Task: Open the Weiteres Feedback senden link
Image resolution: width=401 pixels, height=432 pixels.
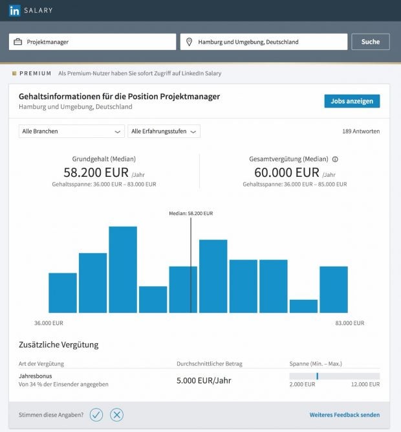Action: 344,415
